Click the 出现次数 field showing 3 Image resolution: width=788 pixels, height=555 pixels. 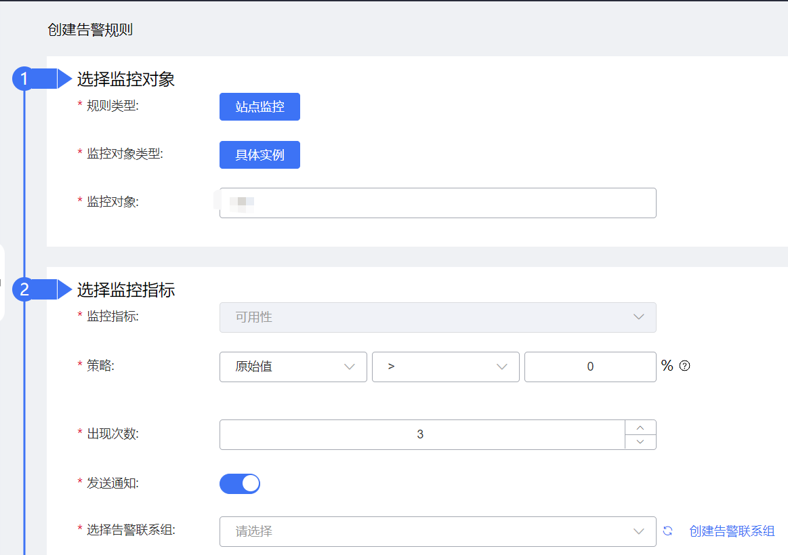421,434
